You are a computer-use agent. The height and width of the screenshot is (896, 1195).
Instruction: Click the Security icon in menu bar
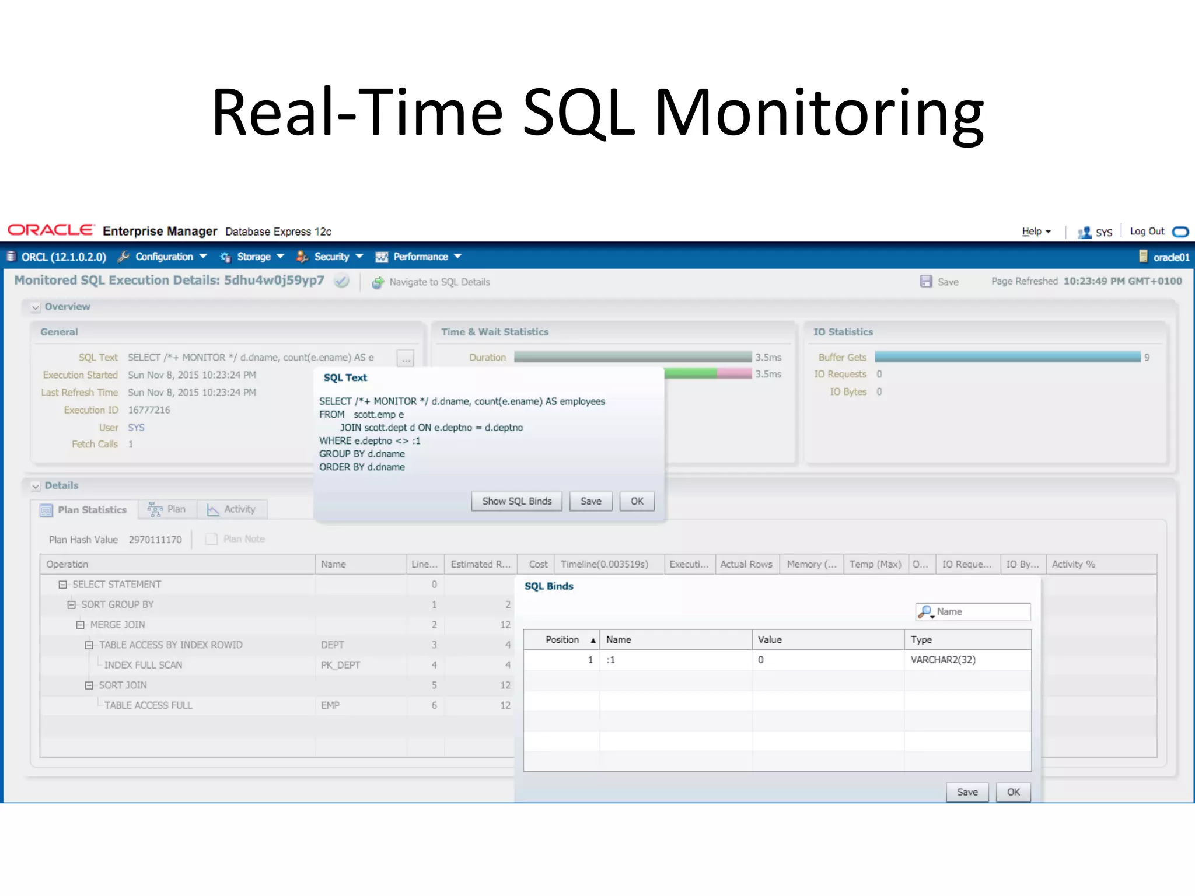[x=302, y=257]
